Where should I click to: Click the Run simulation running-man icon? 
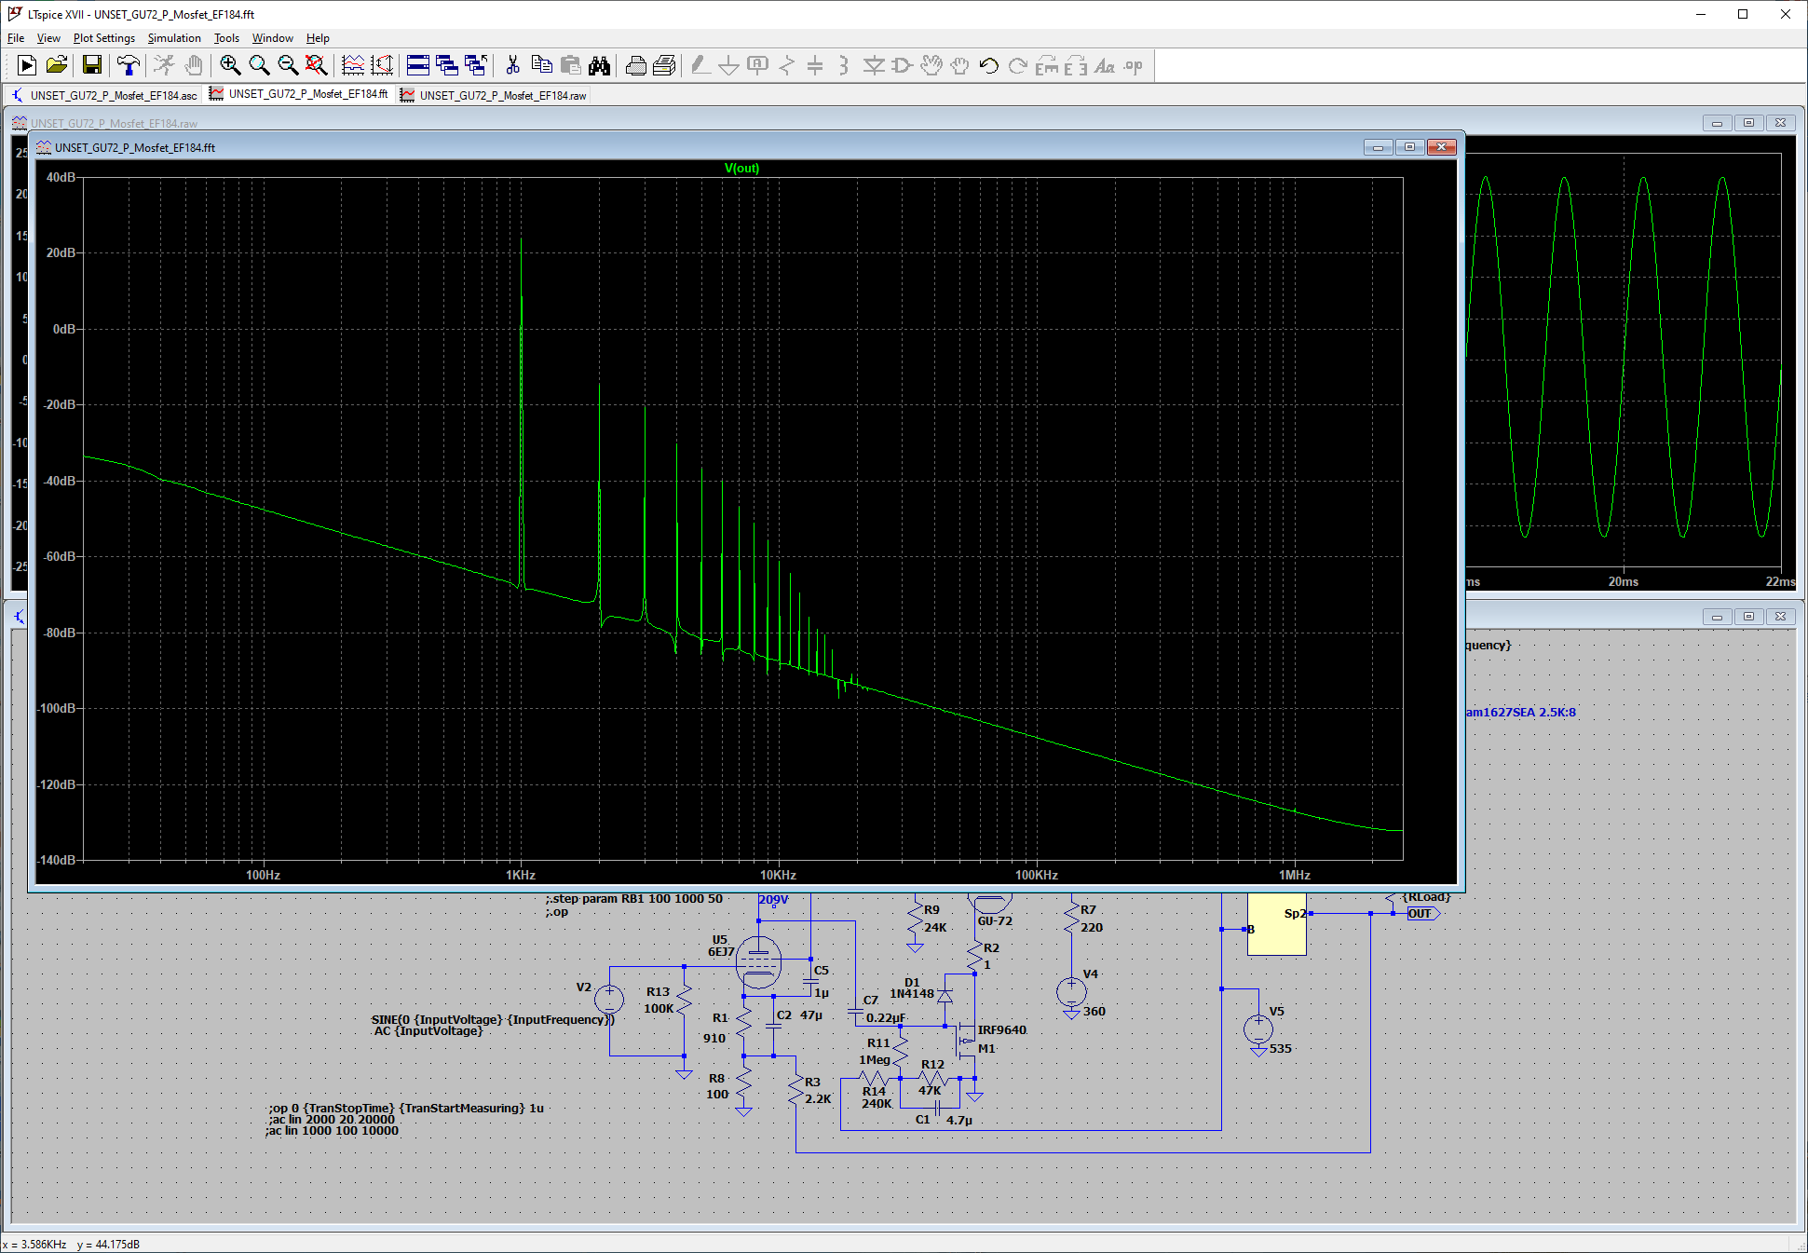pos(164,65)
